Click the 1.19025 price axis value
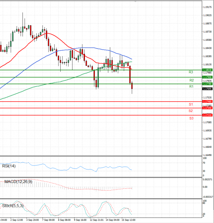Viewport: 214px width, 223px height. pos(207,15)
